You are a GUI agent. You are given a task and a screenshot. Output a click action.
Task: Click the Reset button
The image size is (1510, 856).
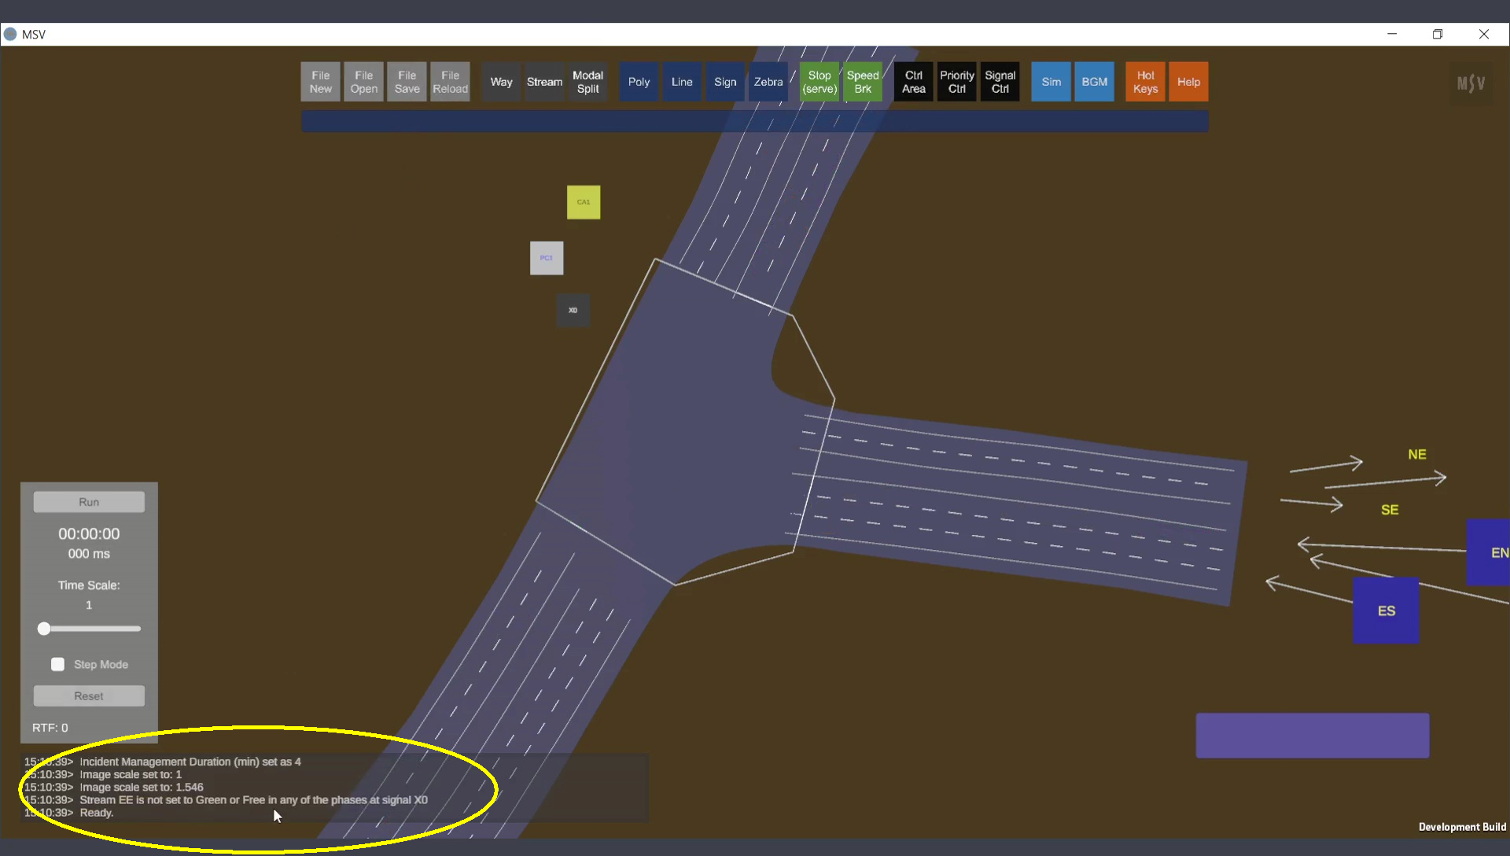click(89, 695)
